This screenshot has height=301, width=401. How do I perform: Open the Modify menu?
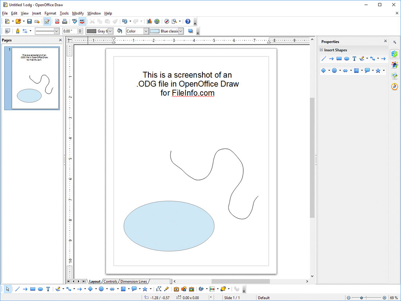pyautogui.click(x=78, y=13)
